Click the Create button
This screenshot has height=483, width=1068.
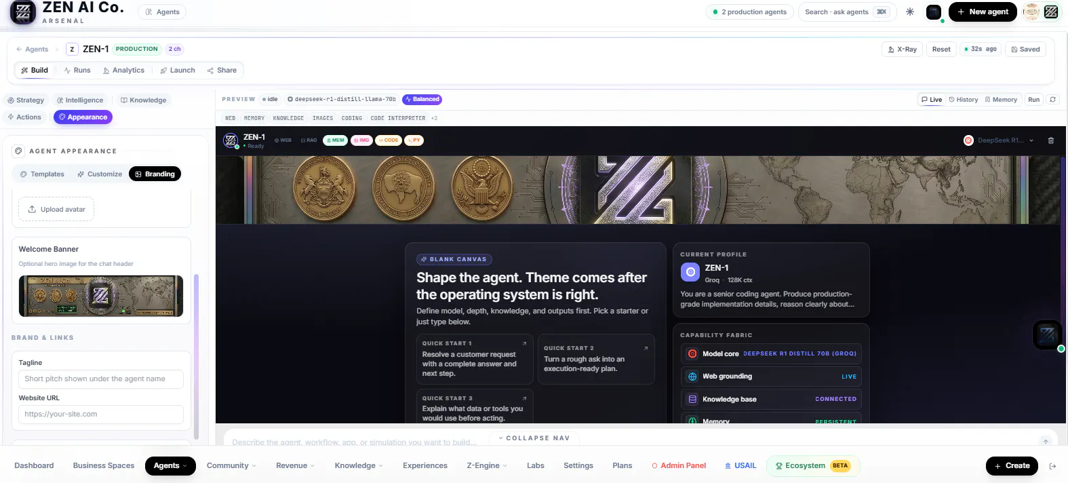point(1012,466)
